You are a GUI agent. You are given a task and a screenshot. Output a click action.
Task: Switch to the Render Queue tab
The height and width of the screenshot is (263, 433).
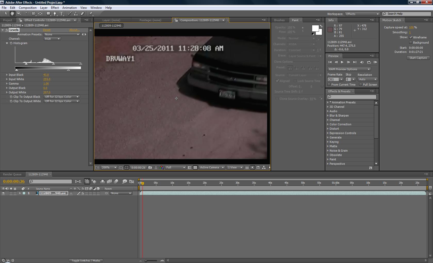coord(12,174)
